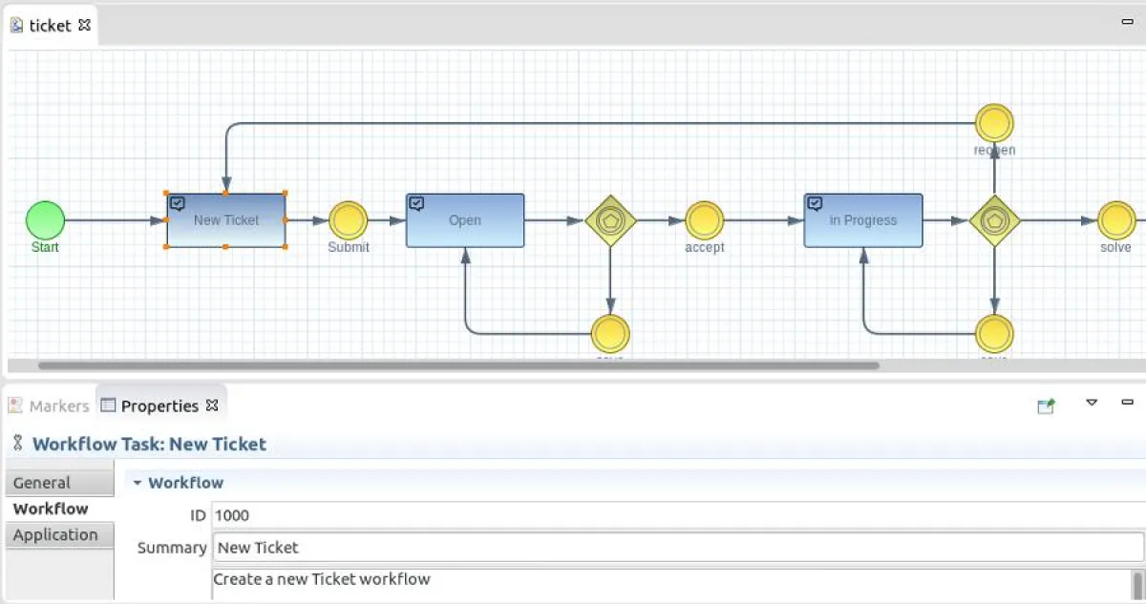This screenshot has width=1146, height=604.
Task: Minimize the Properties view
Action: (1127, 403)
